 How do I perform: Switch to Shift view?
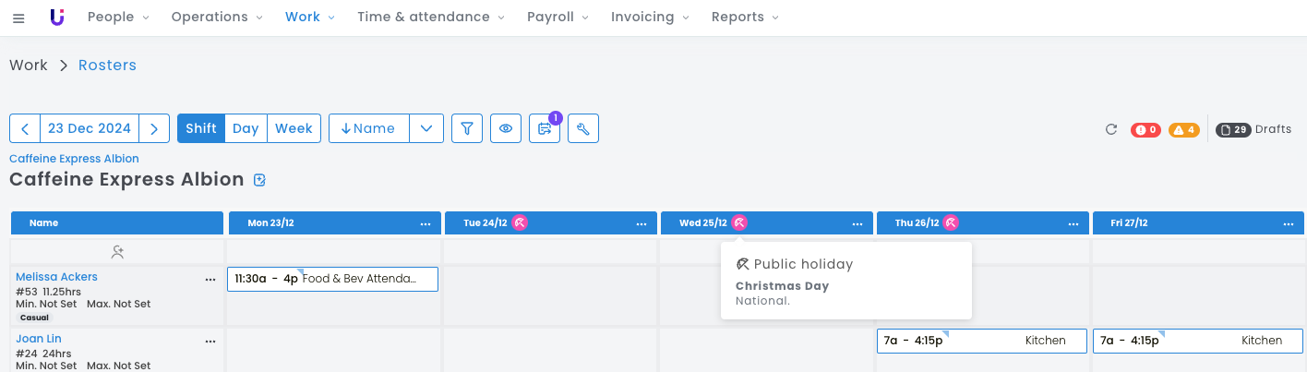point(201,128)
